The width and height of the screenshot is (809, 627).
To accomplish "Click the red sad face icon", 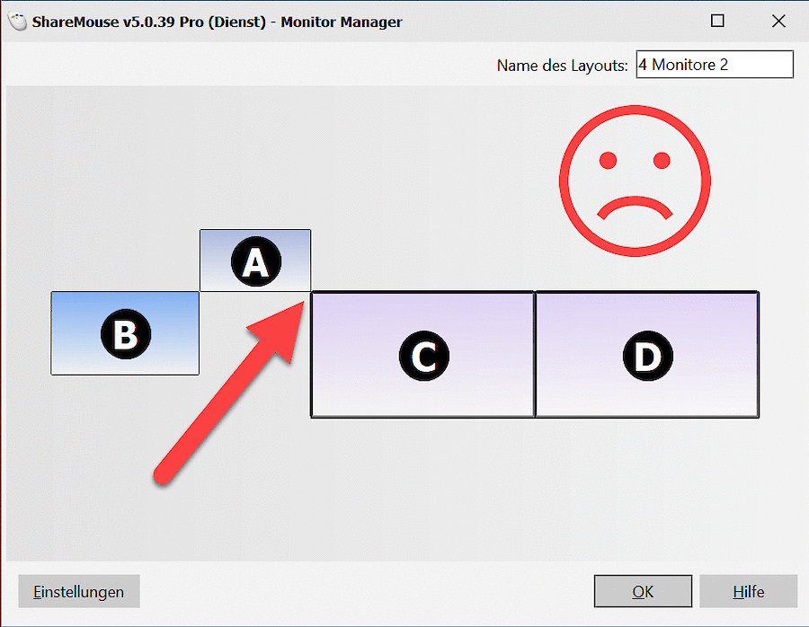I will 636,181.
